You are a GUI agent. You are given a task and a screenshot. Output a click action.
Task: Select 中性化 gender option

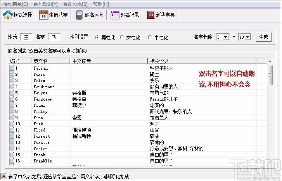pyautogui.click(x=150, y=38)
